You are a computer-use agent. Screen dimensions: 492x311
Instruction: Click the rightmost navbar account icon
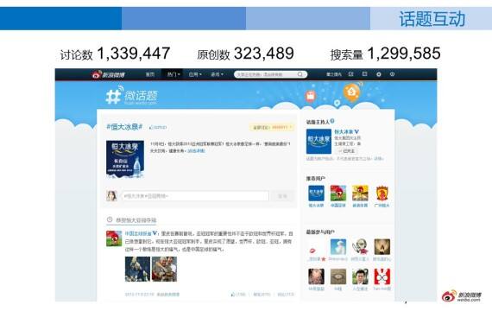click(x=392, y=74)
